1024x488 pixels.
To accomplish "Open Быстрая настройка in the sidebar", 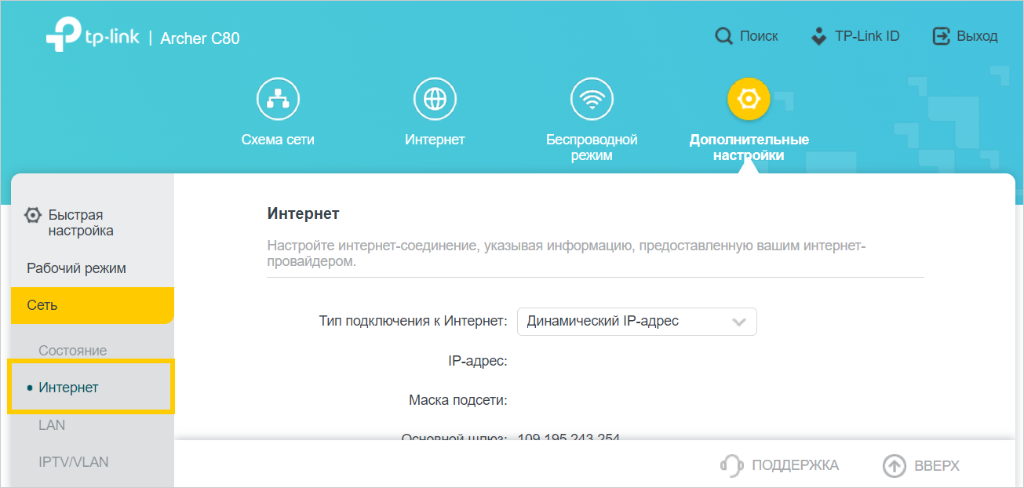I will click(x=75, y=223).
